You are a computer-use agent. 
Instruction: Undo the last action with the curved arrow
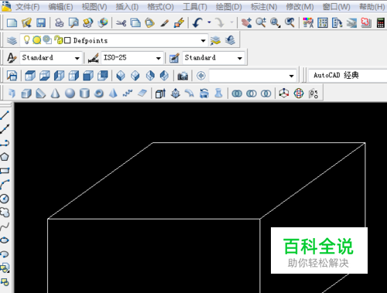[x=197, y=23]
